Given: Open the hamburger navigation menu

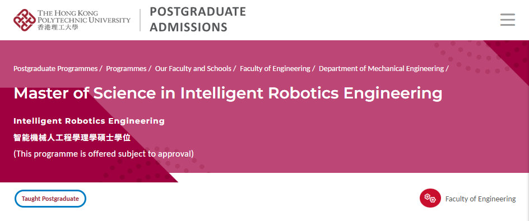Looking at the screenshot, I should [507, 20].
